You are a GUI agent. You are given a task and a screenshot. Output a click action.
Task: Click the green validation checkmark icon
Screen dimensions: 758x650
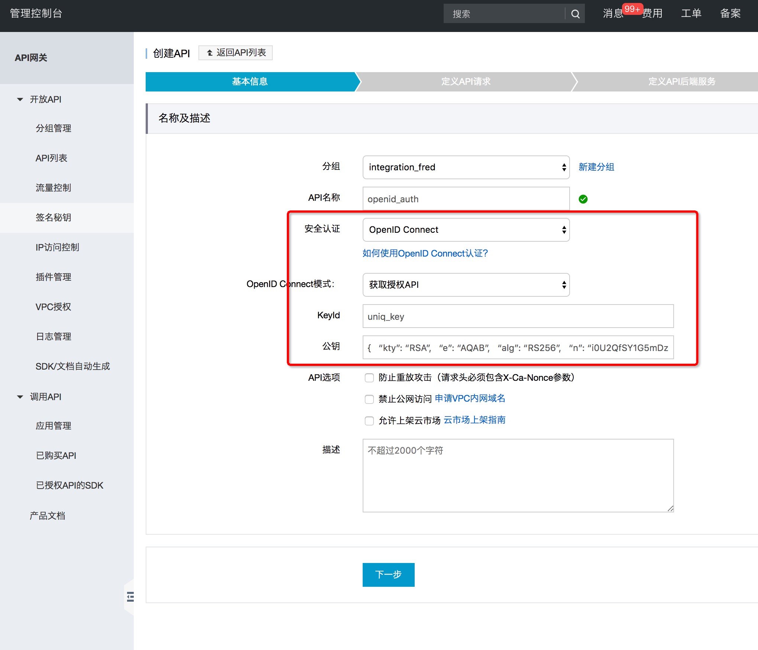(x=583, y=199)
